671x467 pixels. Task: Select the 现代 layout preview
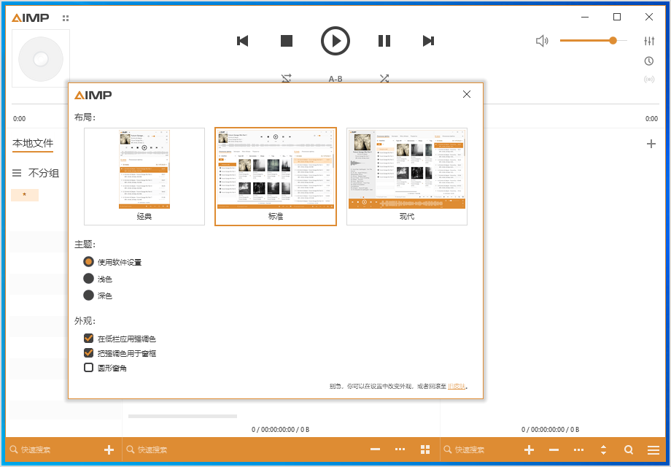(407, 175)
